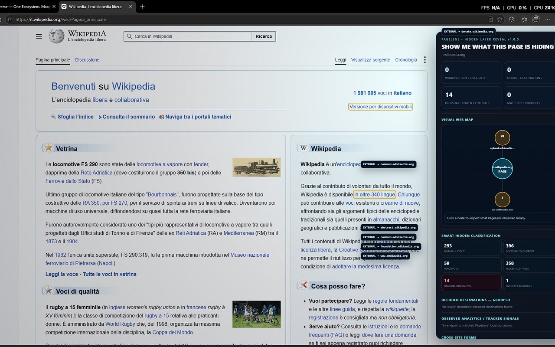555x347 pixels.
Task: Switch to the One Ecosystem browser tab
Action: pos(26,7)
